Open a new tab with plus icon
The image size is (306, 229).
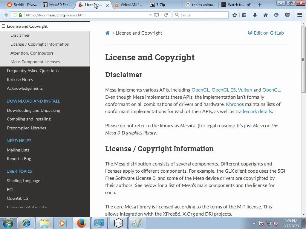tap(260, 5)
